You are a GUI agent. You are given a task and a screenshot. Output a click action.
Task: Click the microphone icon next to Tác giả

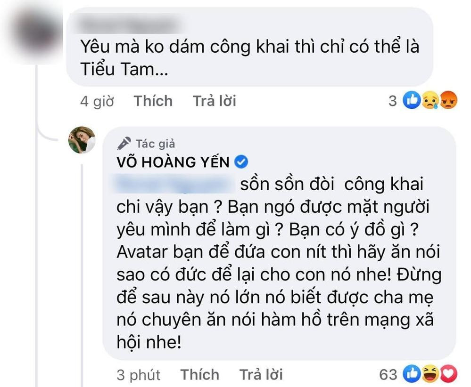[124, 144]
